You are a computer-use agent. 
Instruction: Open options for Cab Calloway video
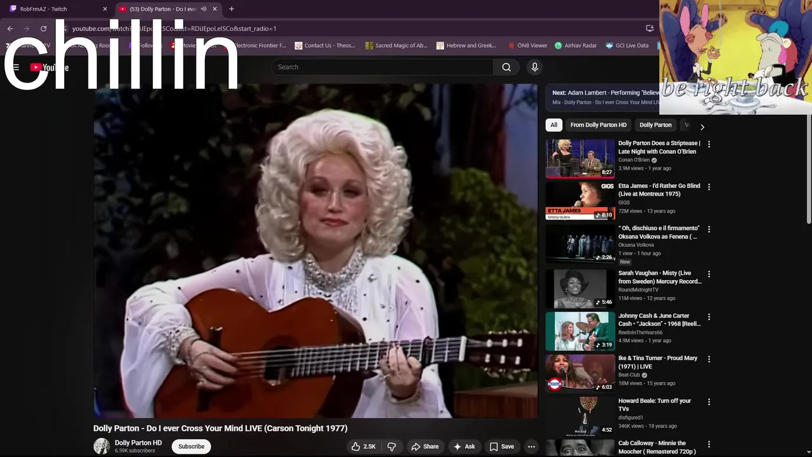click(709, 444)
